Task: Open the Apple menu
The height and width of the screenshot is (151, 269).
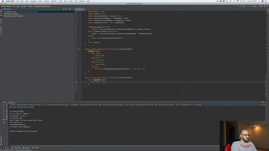Action: click(x=3, y=1)
